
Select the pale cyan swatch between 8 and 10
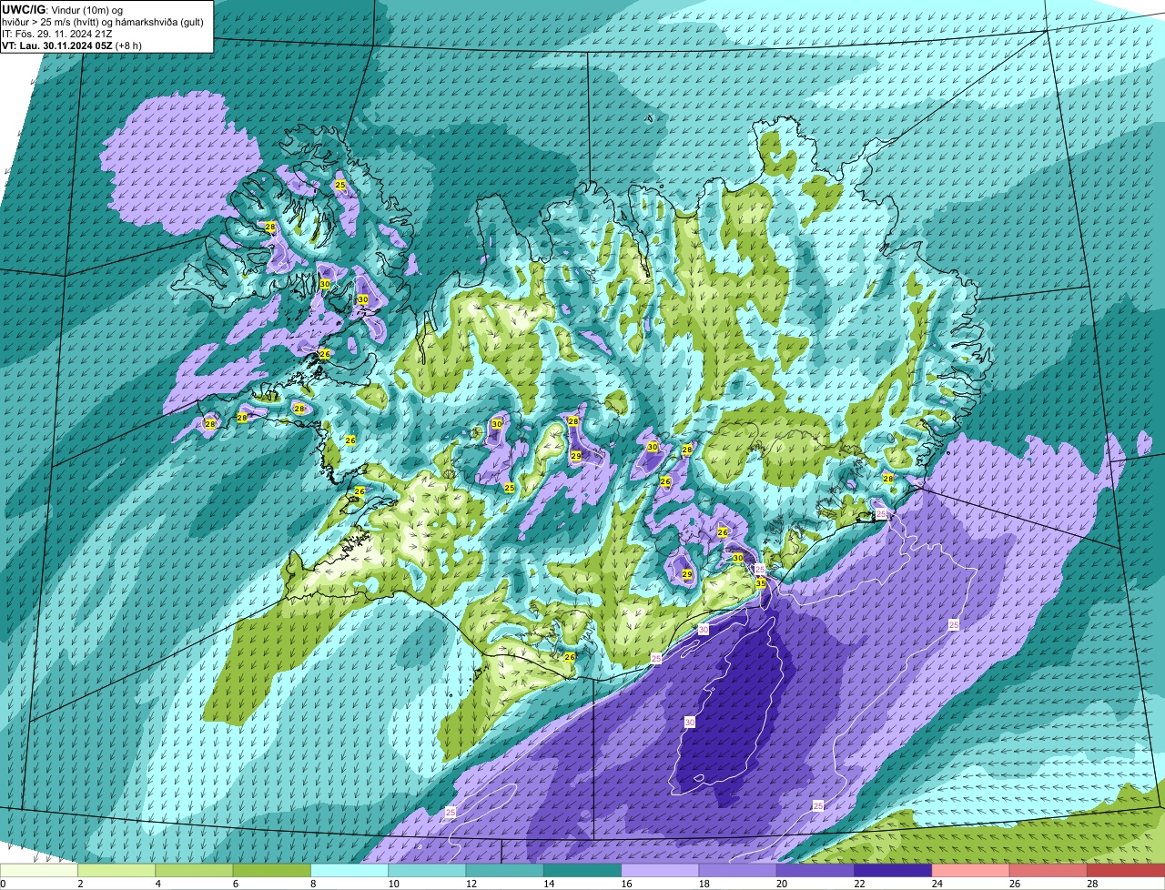(350, 871)
